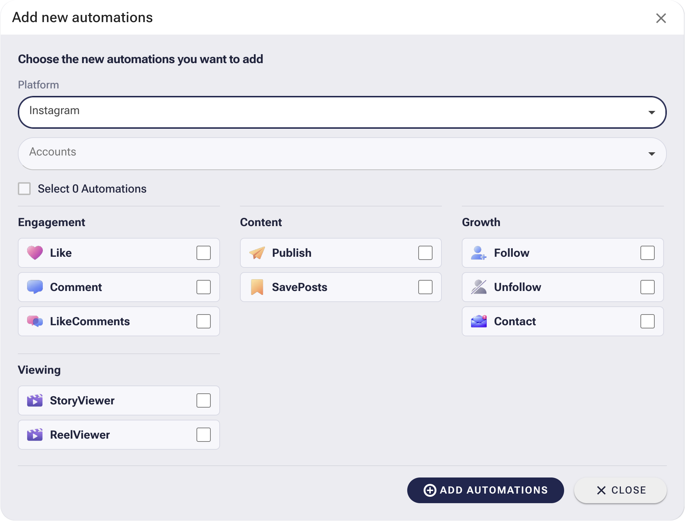
Task: Click the Contact envelope icon
Action: [x=479, y=321]
